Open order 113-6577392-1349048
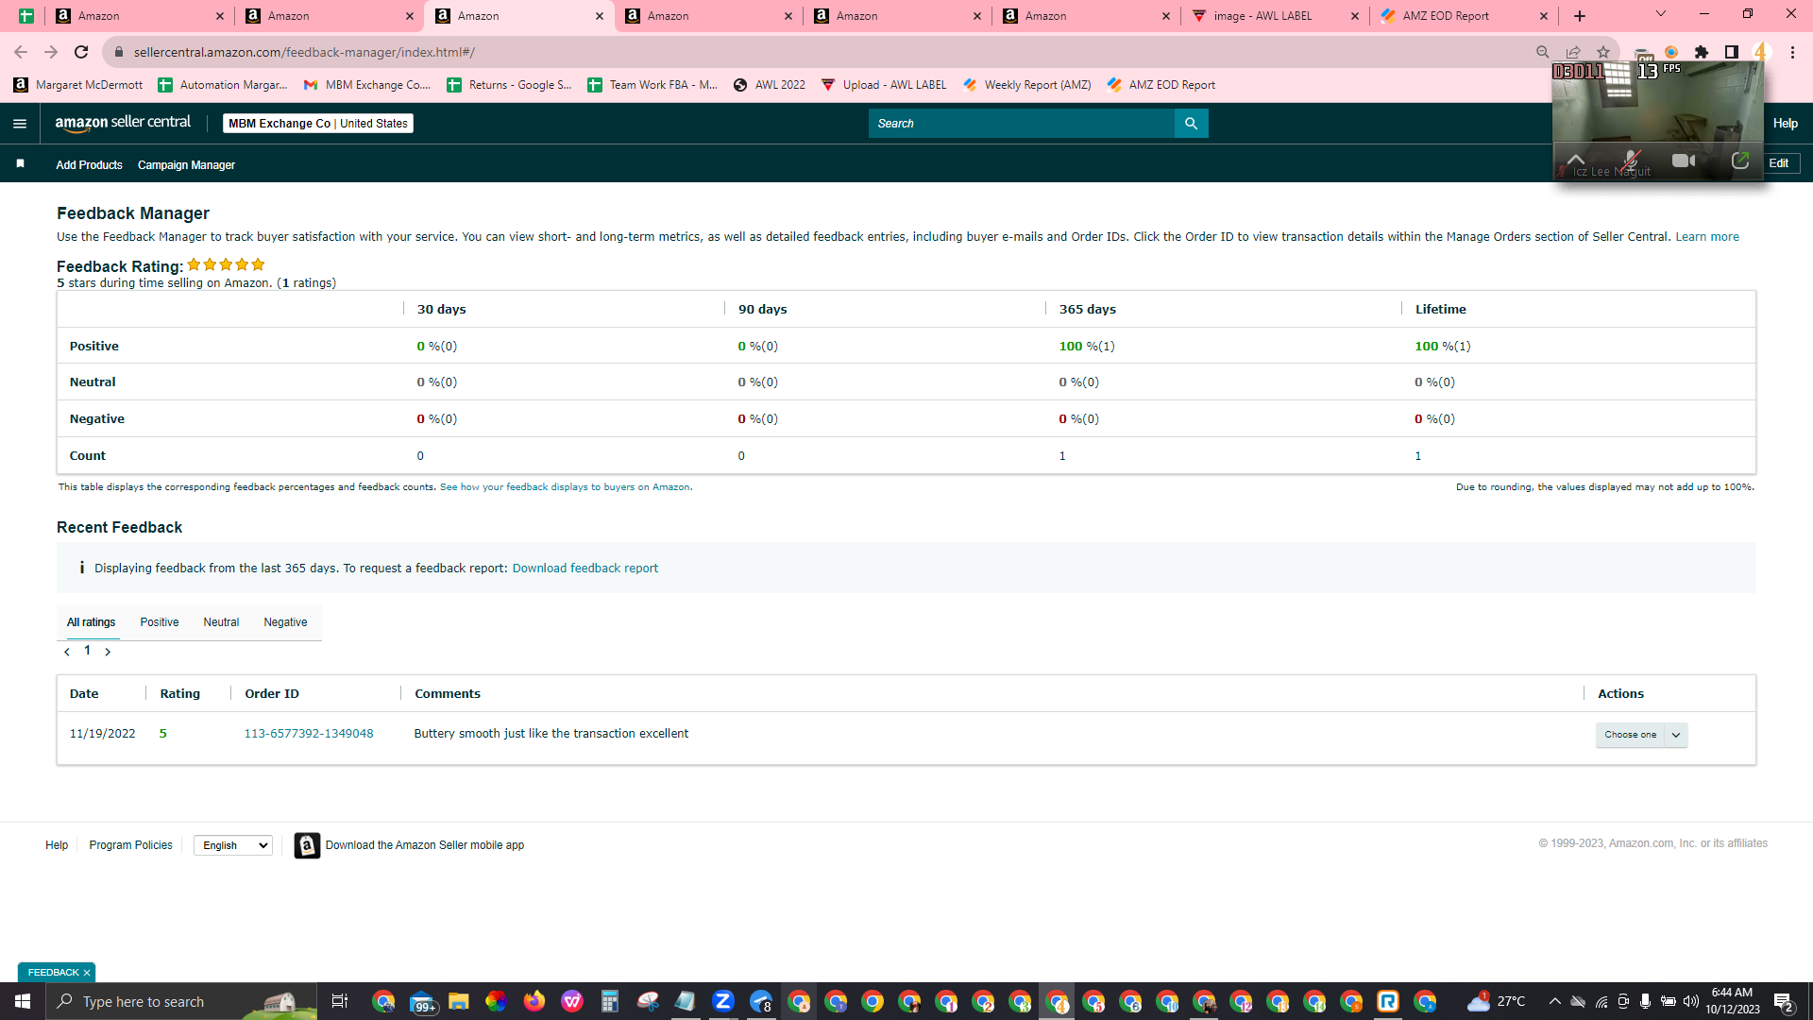Image resolution: width=1813 pixels, height=1020 pixels. click(309, 734)
